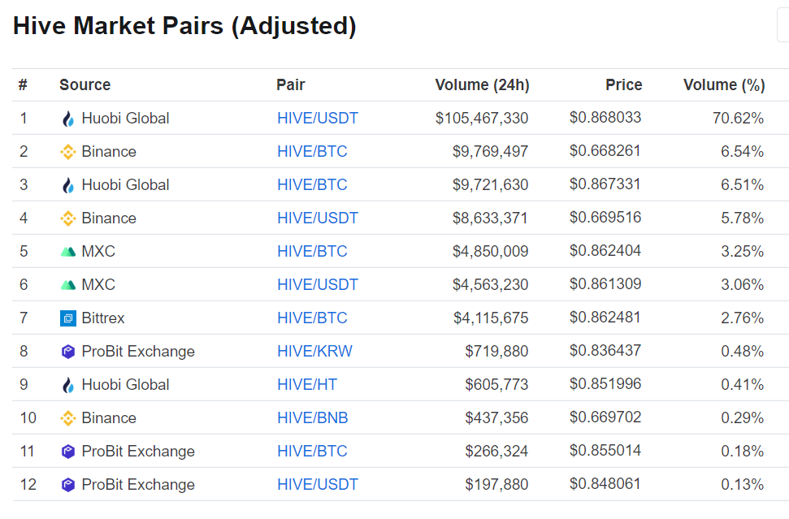Select the volume value $9,721,630
The height and width of the screenshot is (519, 789).
[490, 184]
